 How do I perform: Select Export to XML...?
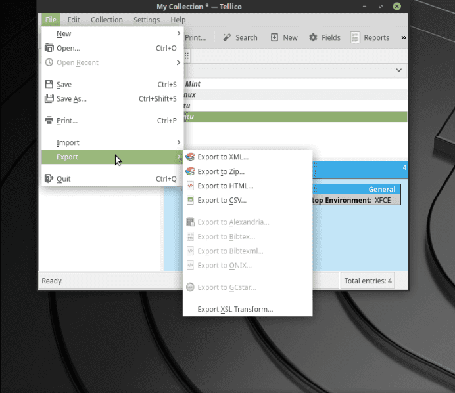click(247, 157)
